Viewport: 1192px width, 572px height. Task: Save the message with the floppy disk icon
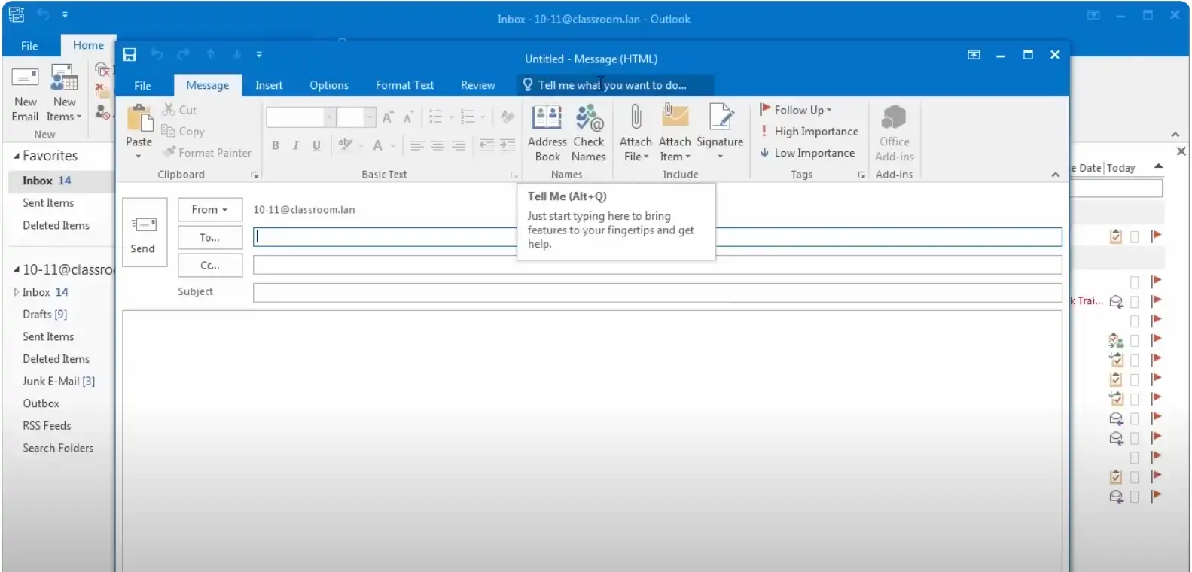[x=130, y=55]
